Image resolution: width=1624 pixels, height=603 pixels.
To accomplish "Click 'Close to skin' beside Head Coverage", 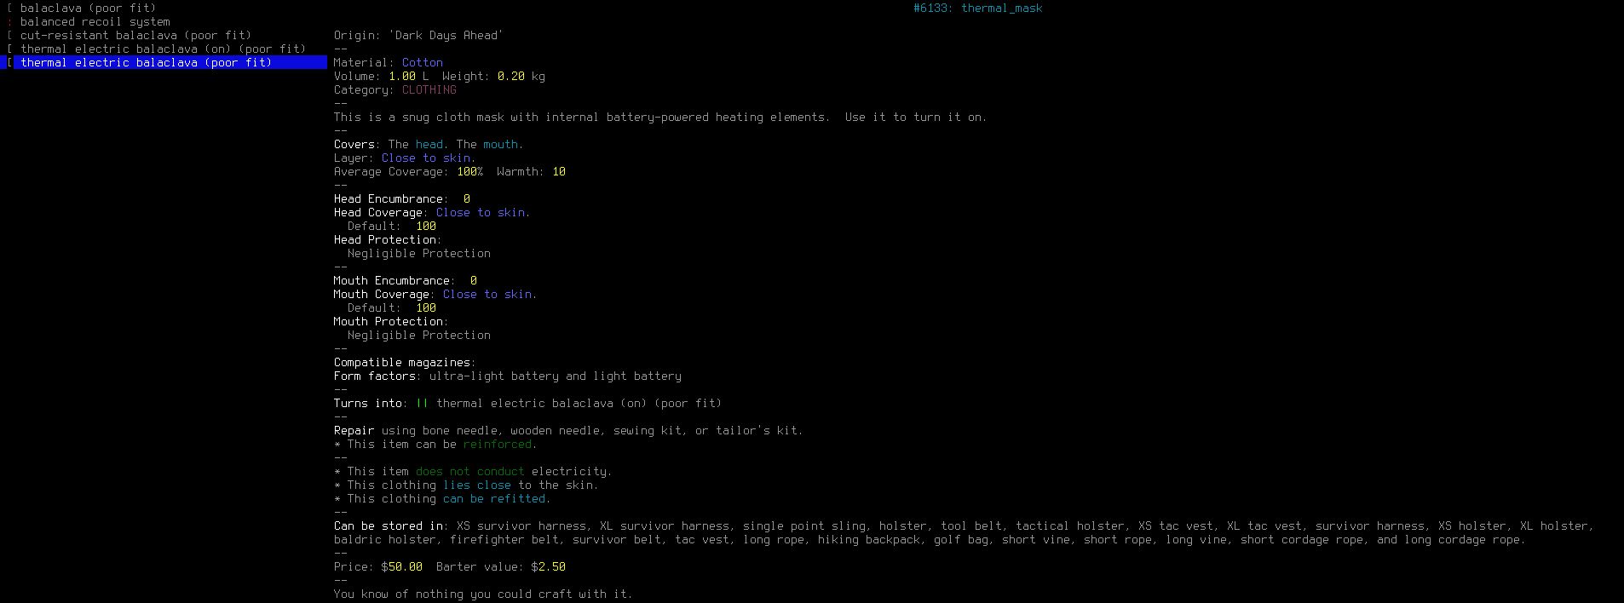I will click(481, 213).
